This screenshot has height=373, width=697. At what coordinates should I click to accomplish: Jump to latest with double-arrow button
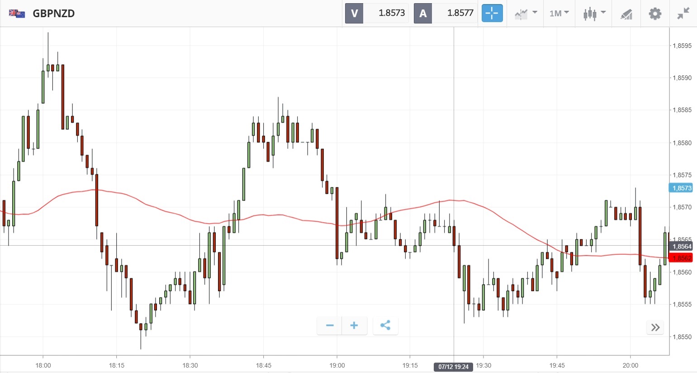point(655,327)
